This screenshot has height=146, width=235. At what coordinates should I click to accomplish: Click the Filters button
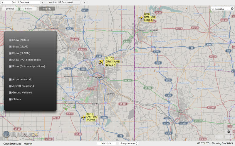[x=28, y=9]
